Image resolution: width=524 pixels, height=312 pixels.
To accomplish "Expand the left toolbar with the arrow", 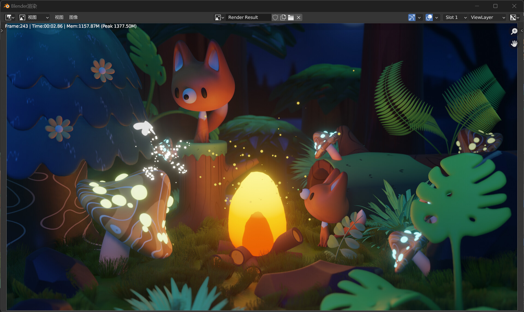I will point(2,31).
